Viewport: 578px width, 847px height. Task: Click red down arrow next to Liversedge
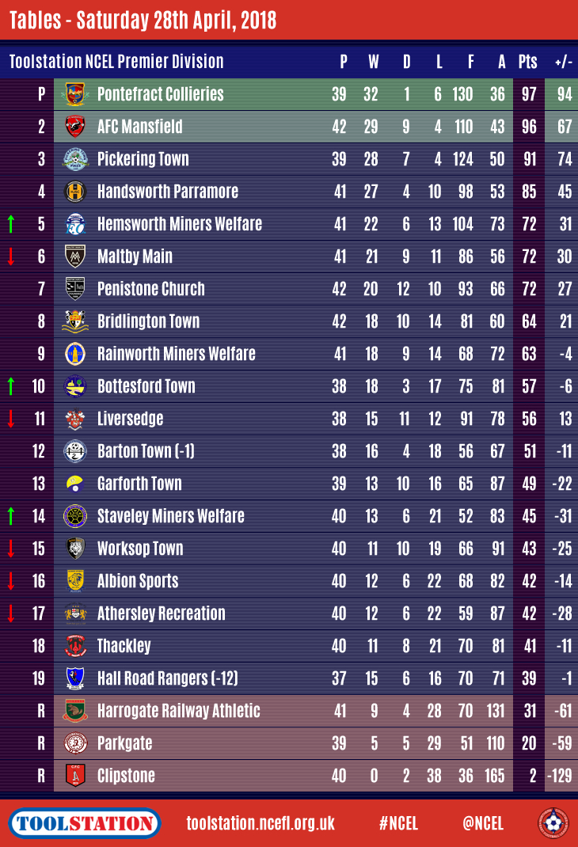tap(11, 419)
